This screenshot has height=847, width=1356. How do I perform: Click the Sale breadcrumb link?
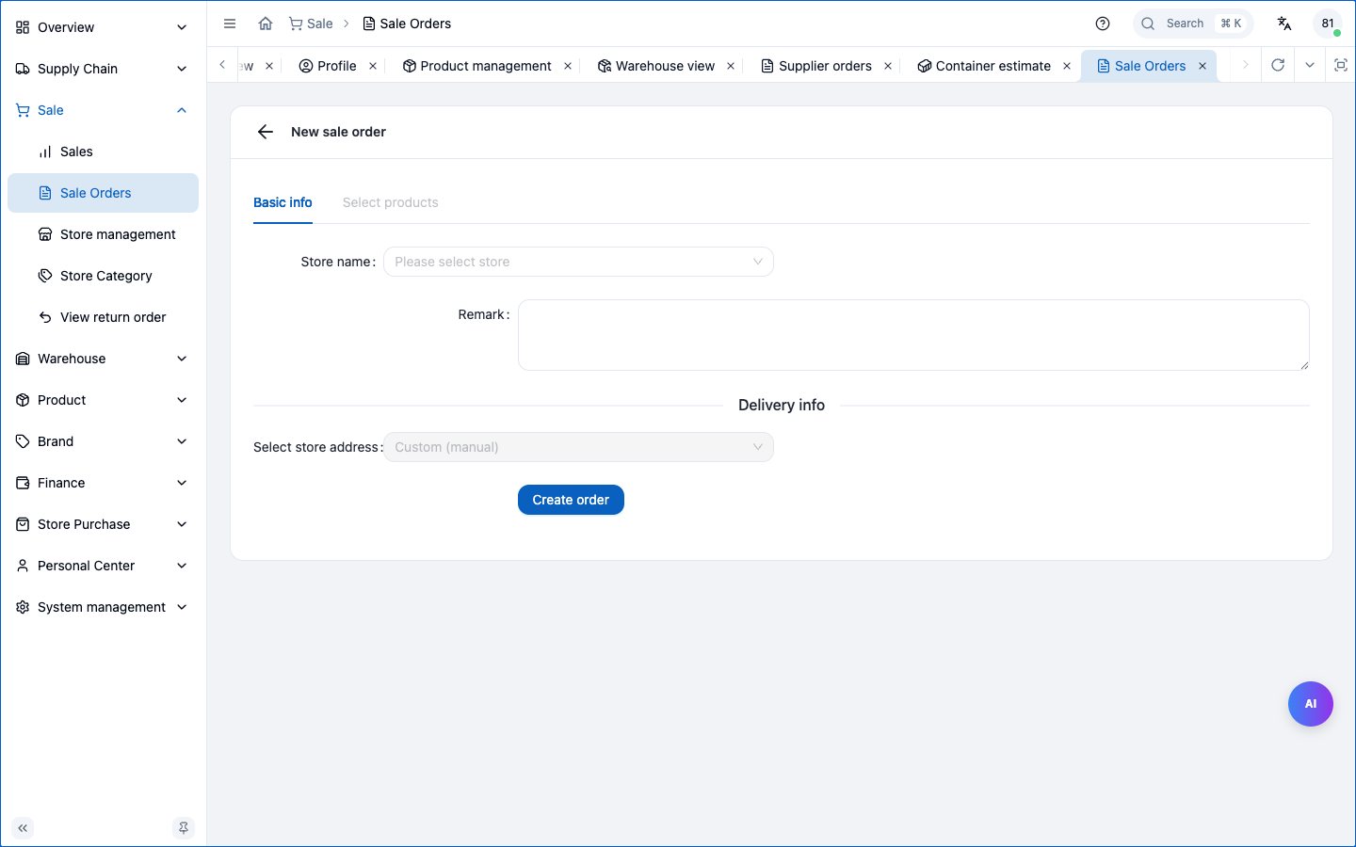pyautogui.click(x=311, y=24)
